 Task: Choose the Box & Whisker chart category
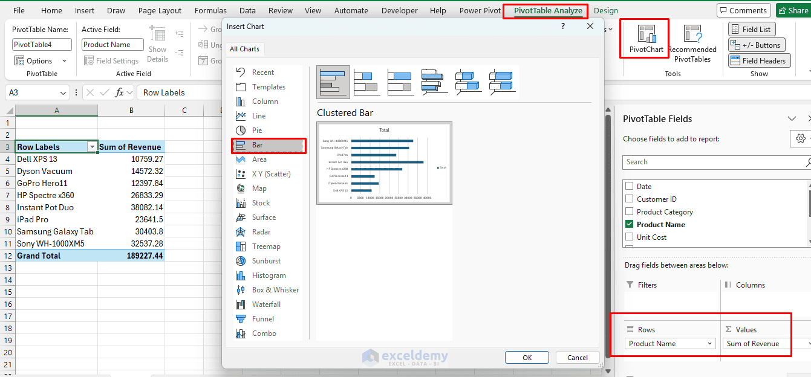[275, 290]
